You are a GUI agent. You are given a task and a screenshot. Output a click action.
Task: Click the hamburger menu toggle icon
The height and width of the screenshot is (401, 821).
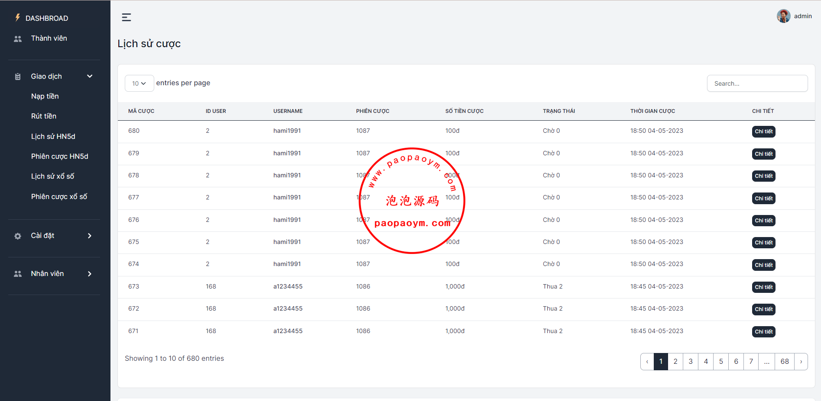pyautogui.click(x=127, y=17)
